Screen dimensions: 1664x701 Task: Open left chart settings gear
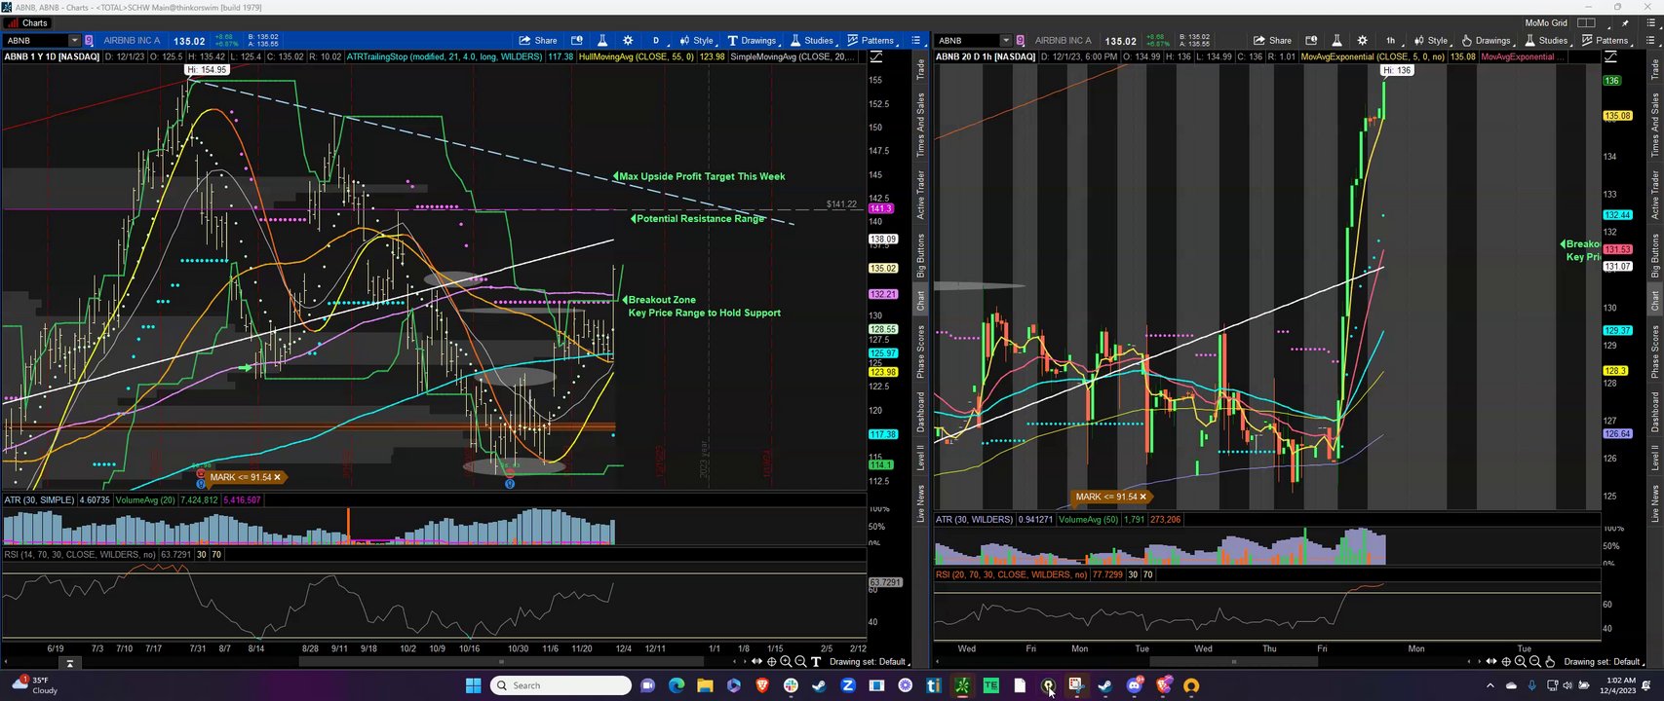628,40
